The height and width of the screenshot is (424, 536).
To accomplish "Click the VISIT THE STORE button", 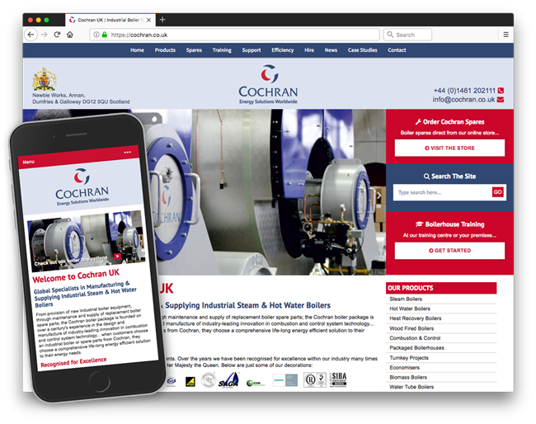I will pos(449,148).
